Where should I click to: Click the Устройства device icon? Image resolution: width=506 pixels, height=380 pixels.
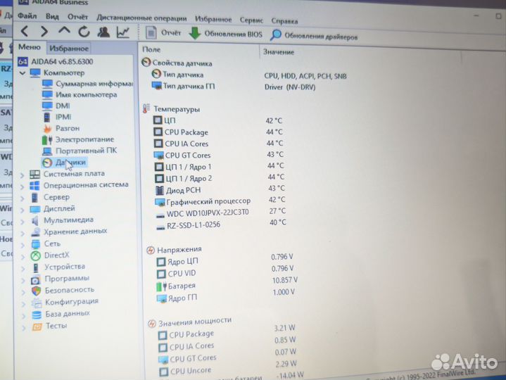coord(36,267)
